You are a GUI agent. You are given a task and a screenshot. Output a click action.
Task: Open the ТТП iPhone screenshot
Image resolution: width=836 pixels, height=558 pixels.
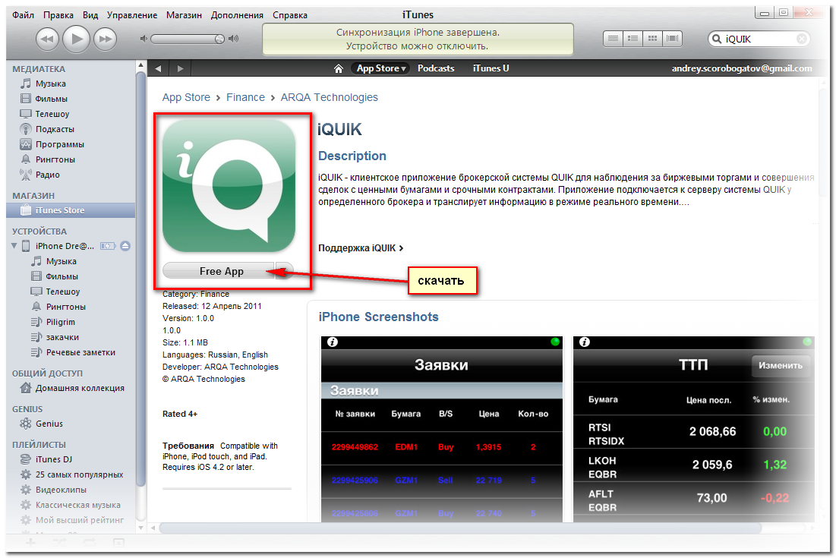pos(694,429)
